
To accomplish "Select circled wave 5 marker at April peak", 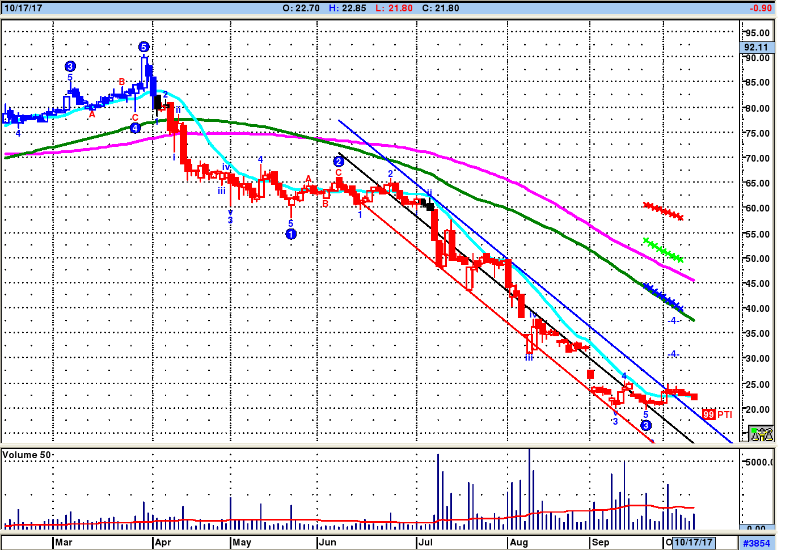I will pos(144,47).
